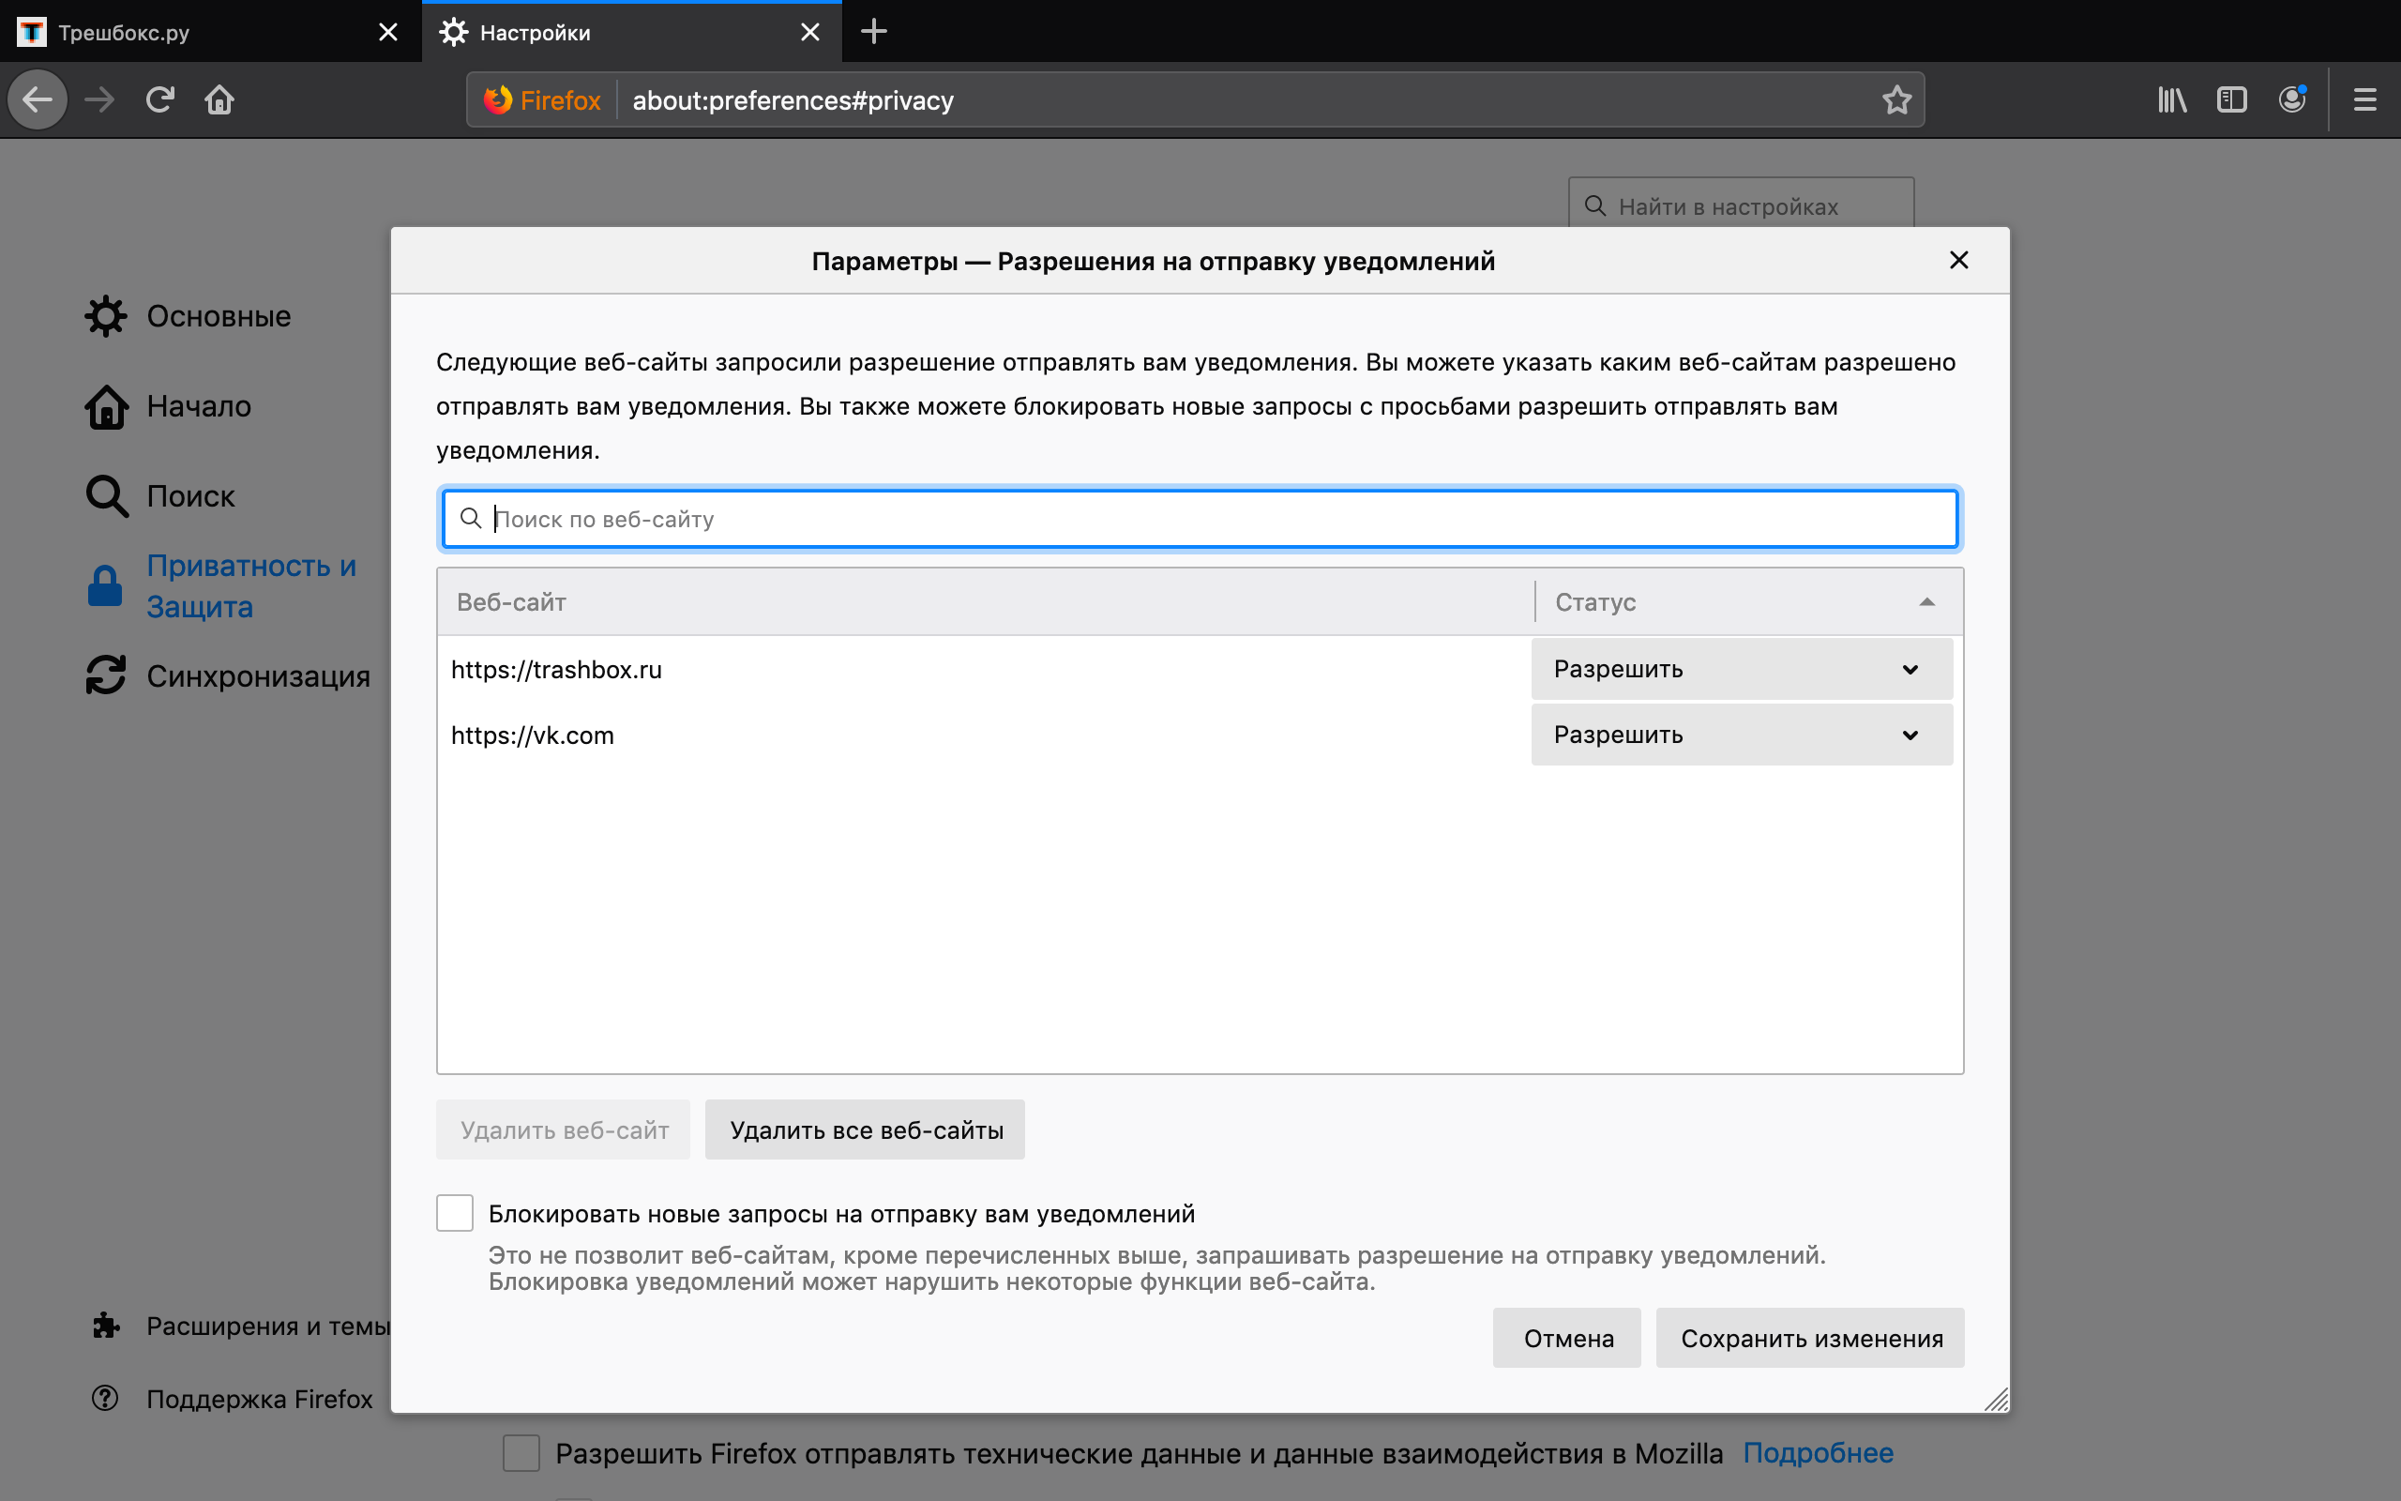Sort by the Веб-сайт column header

click(x=987, y=601)
